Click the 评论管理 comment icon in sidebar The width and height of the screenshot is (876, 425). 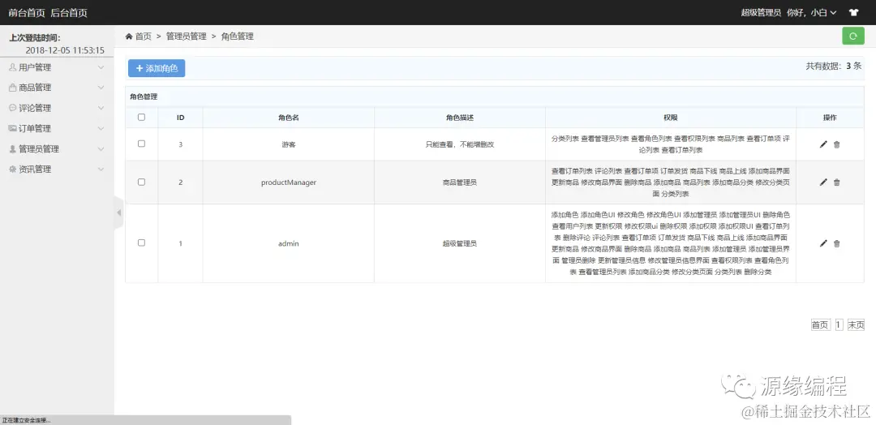click(12, 108)
